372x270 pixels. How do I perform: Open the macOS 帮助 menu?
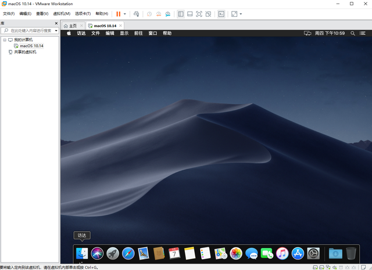coord(167,33)
